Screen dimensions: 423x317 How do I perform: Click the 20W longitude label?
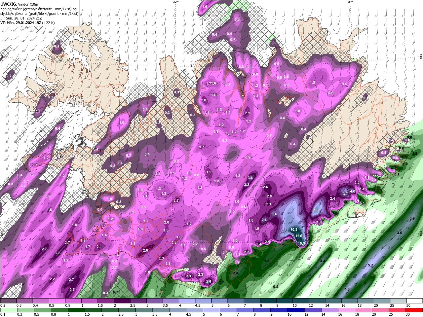[x=176, y=2]
